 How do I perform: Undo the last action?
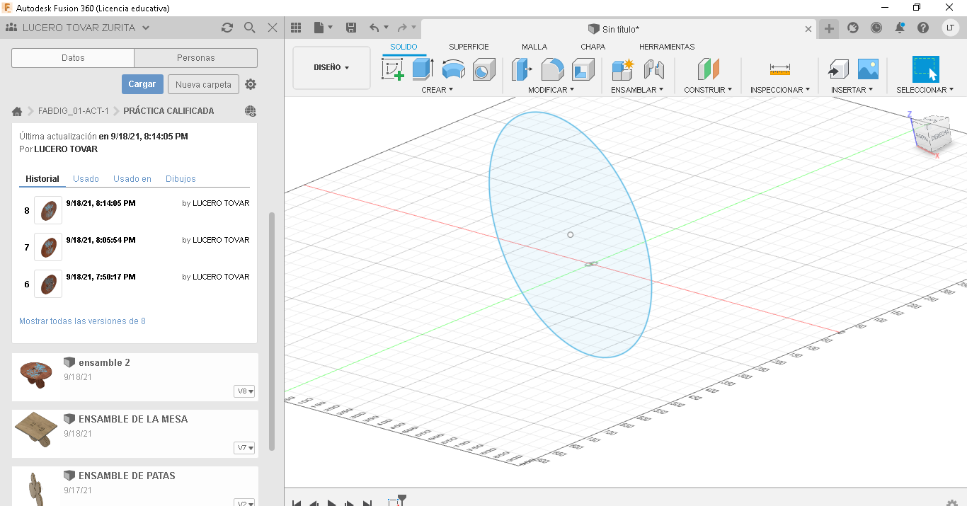[374, 28]
